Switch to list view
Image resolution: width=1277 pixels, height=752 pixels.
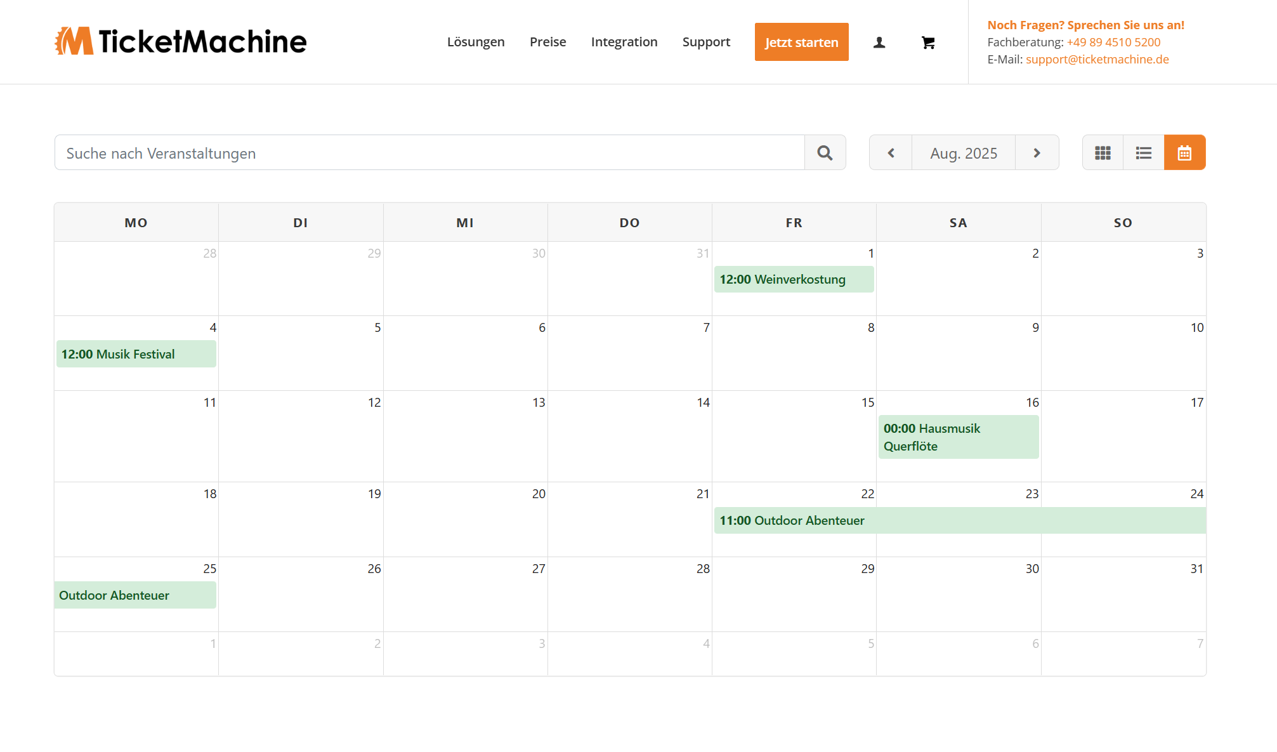click(x=1143, y=153)
